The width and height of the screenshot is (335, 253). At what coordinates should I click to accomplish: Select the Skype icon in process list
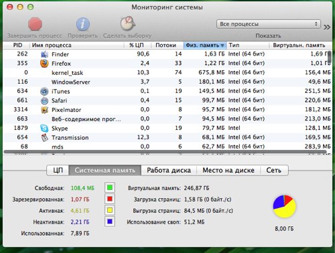44,129
